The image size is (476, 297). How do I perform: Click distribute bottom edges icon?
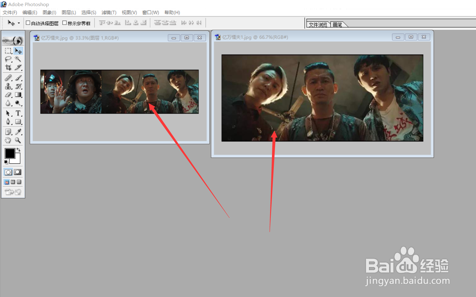pos(173,23)
